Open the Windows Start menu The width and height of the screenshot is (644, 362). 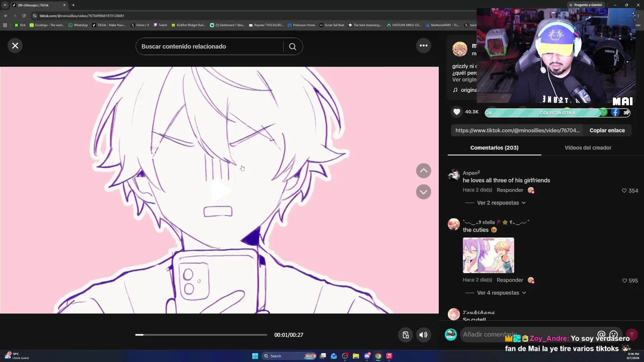pyautogui.click(x=255, y=356)
